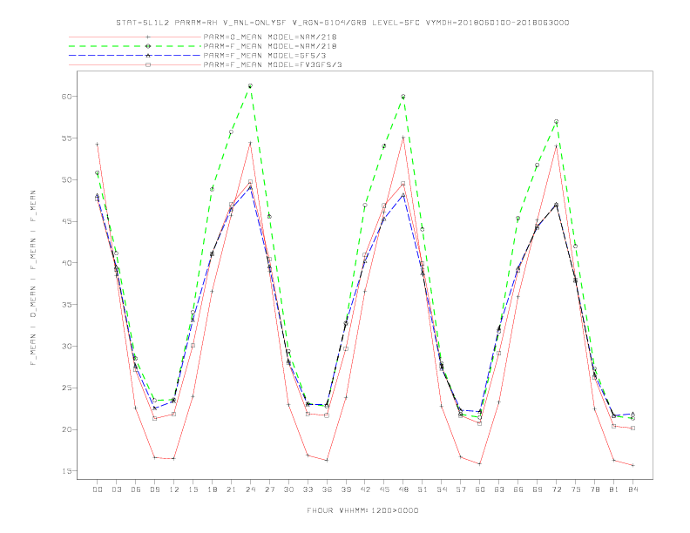Click the x-axis tick label 06

tap(136, 489)
